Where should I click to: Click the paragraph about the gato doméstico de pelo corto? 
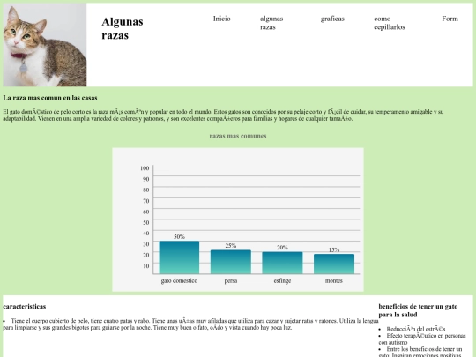(x=223, y=115)
